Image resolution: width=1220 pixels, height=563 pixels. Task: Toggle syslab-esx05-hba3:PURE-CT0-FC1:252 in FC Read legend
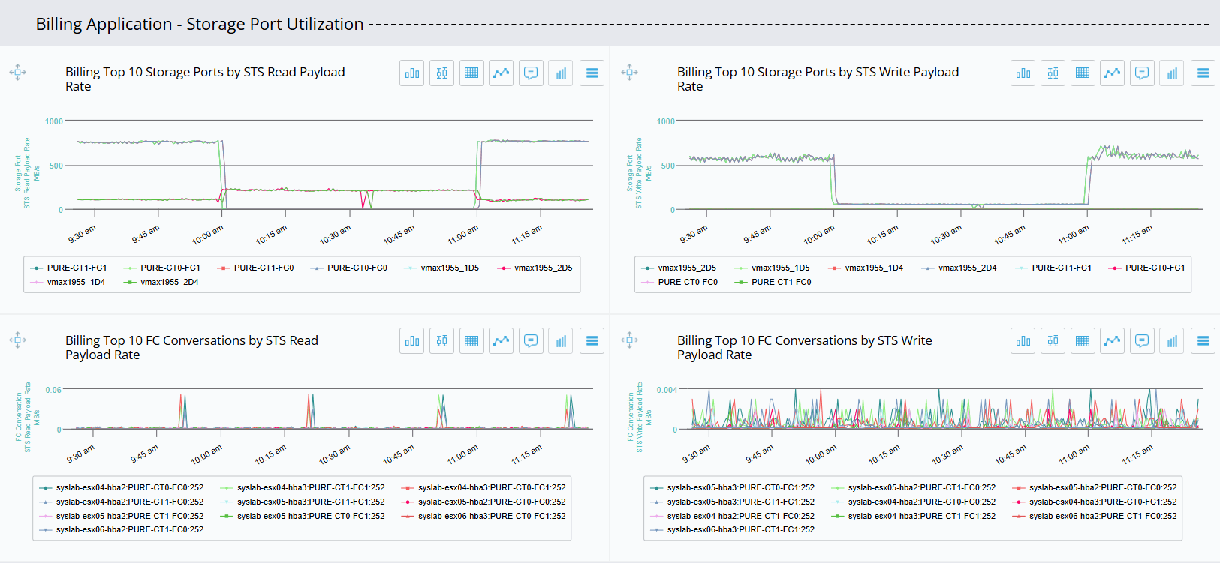click(303, 516)
